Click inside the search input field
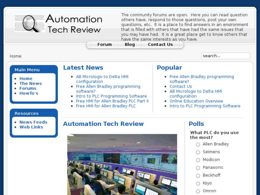 click(x=226, y=56)
